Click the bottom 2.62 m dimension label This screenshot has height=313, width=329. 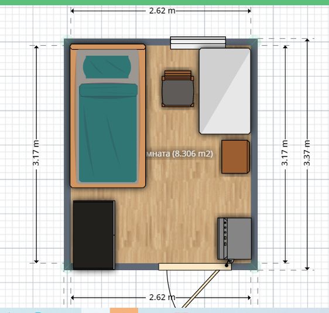[162, 297]
